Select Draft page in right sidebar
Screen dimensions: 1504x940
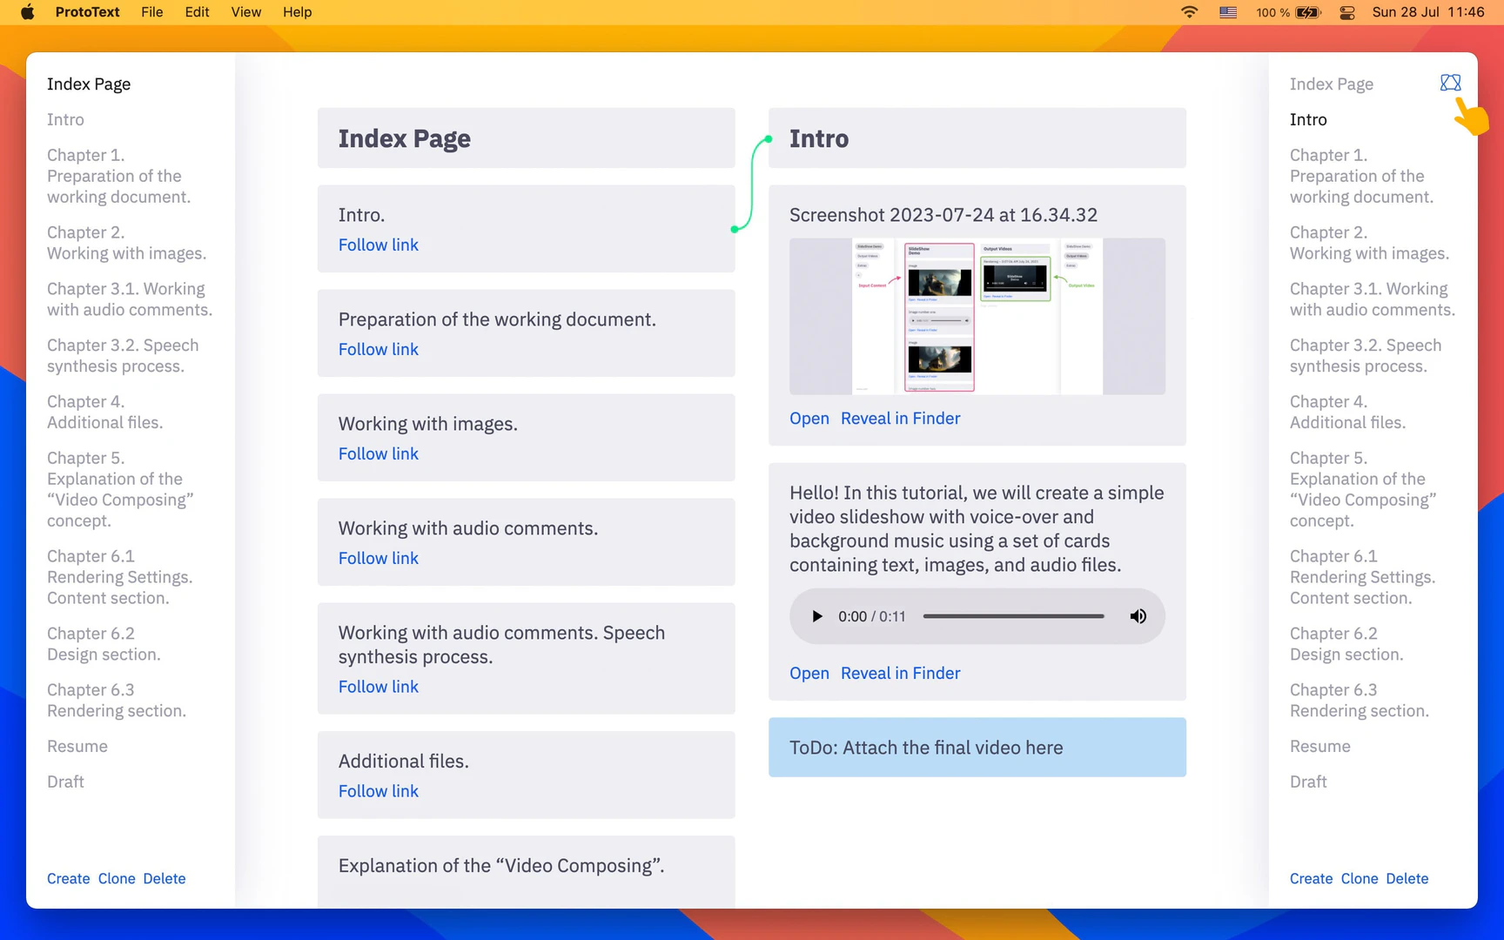coord(1307,782)
